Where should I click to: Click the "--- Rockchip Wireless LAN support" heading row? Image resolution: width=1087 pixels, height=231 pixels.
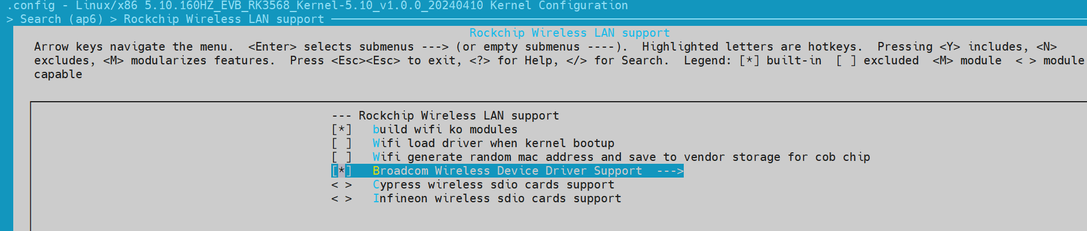(445, 116)
